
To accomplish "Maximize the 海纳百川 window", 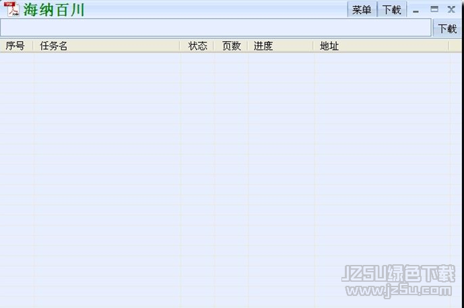I will tap(434, 9).
